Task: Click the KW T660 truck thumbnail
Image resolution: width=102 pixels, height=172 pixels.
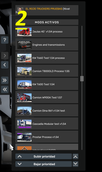Action: (24, 58)
